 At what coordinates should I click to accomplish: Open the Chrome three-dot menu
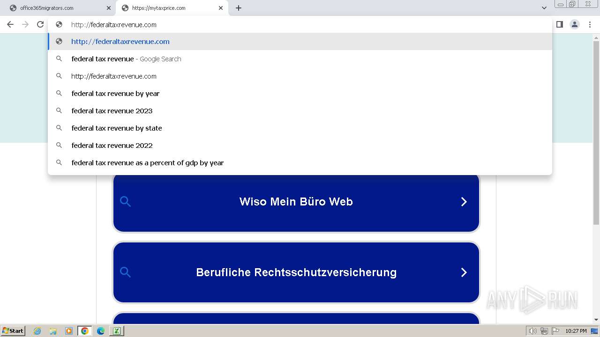tap(590, 24)
